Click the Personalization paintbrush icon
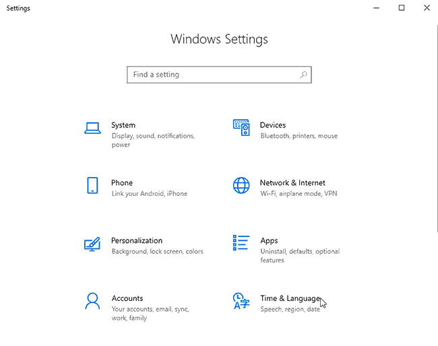The image size is (438, 346). coord(92,244)
